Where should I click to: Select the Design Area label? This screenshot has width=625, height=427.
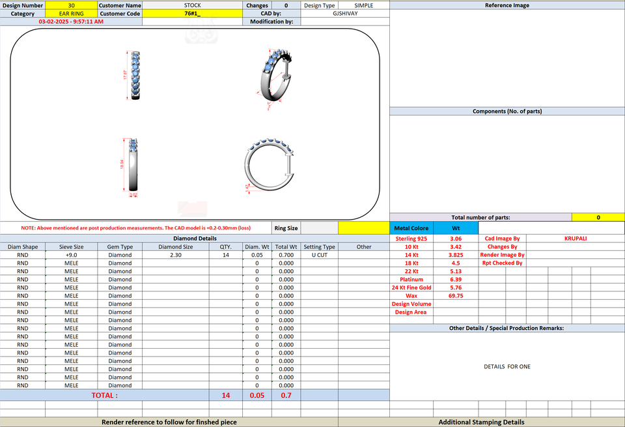411,312
